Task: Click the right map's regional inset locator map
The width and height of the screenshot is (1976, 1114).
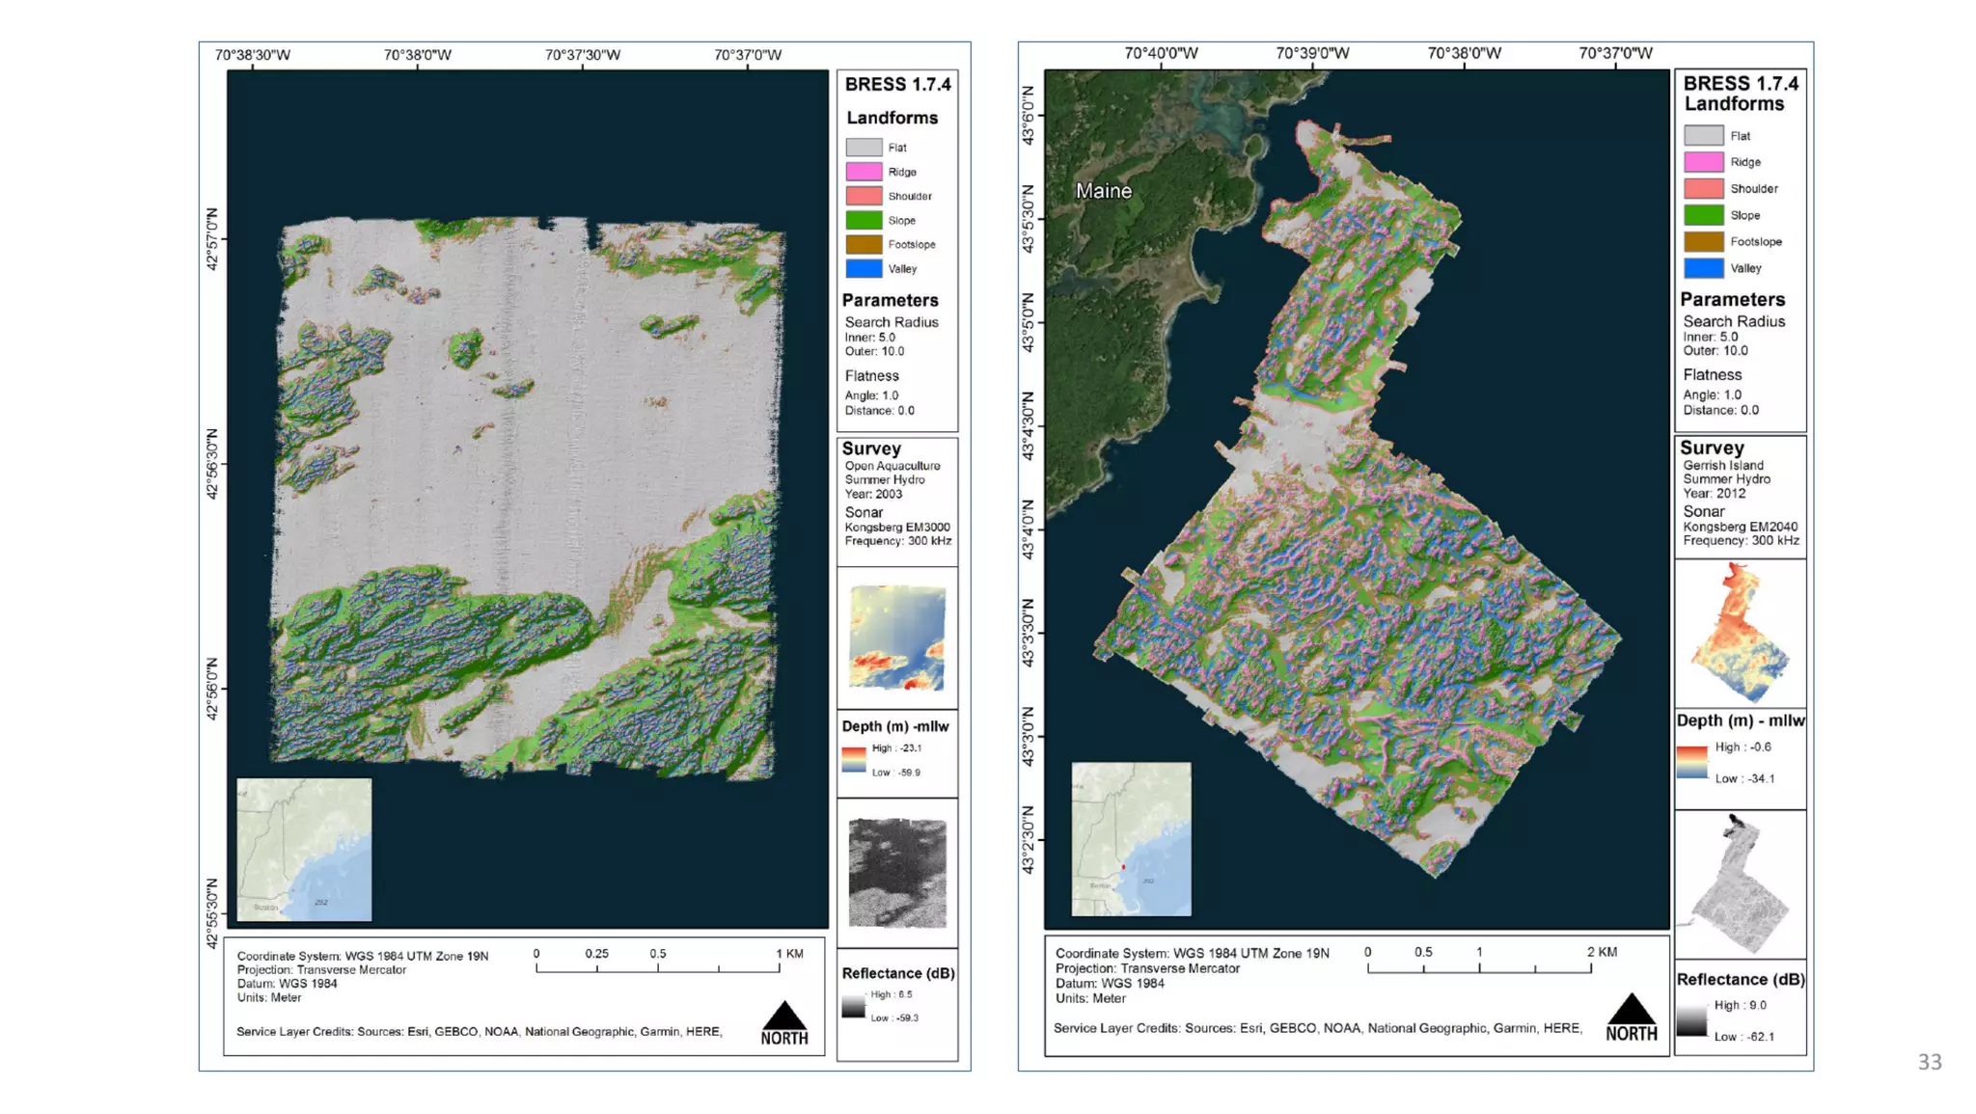Action: point(1131,838)
